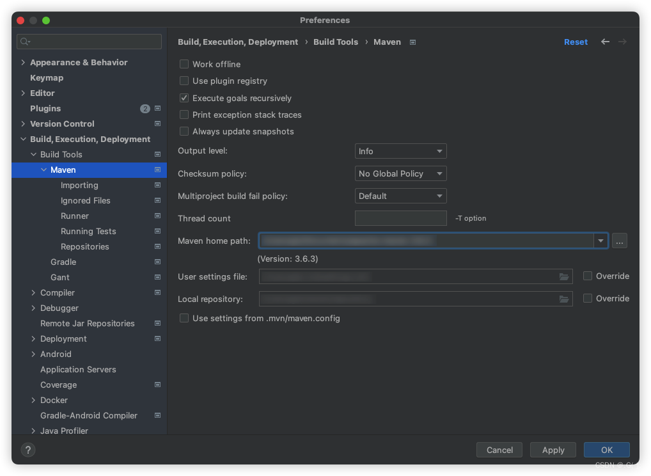Click the project icon in the breadcrumb header

coord(412,42)
